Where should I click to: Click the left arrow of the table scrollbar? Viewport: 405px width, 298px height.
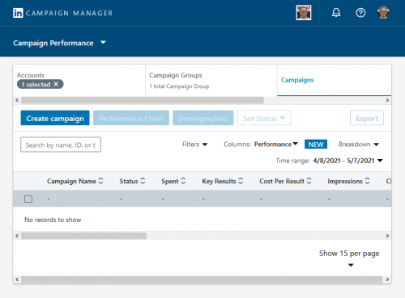[x=17, y=236]
